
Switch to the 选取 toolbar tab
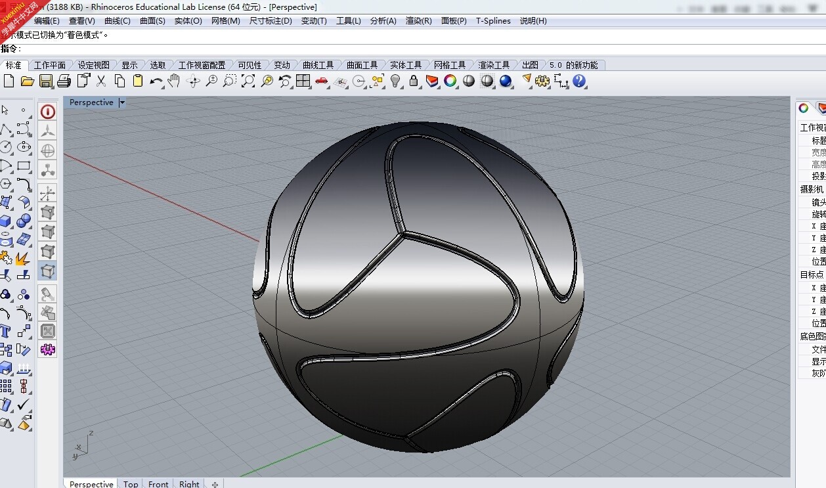(158, 65)
